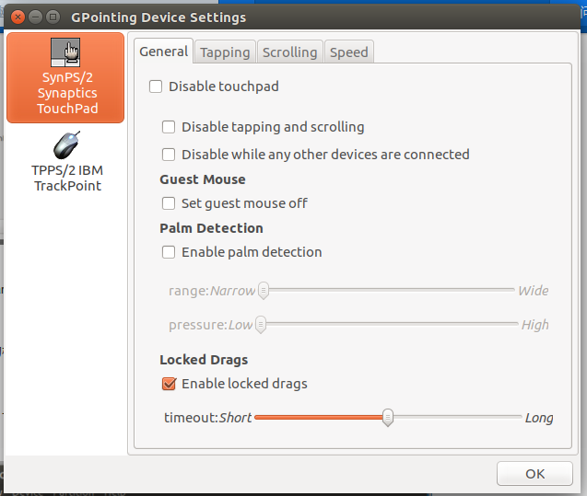Click the OK button

coord(534,474)
